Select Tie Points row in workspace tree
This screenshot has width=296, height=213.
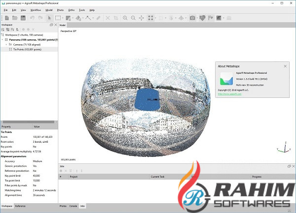coord(29,49)
